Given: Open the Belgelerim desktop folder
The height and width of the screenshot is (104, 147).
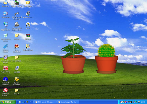Looking at the screenshot, I should click(x=6, y=3).
